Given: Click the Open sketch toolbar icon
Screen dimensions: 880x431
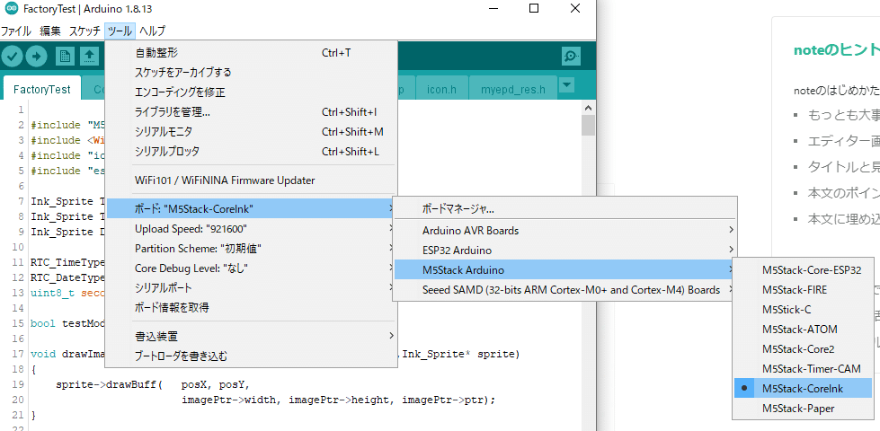Looking at the screenshot, I should pyautogui.click(x=89, y=56).
